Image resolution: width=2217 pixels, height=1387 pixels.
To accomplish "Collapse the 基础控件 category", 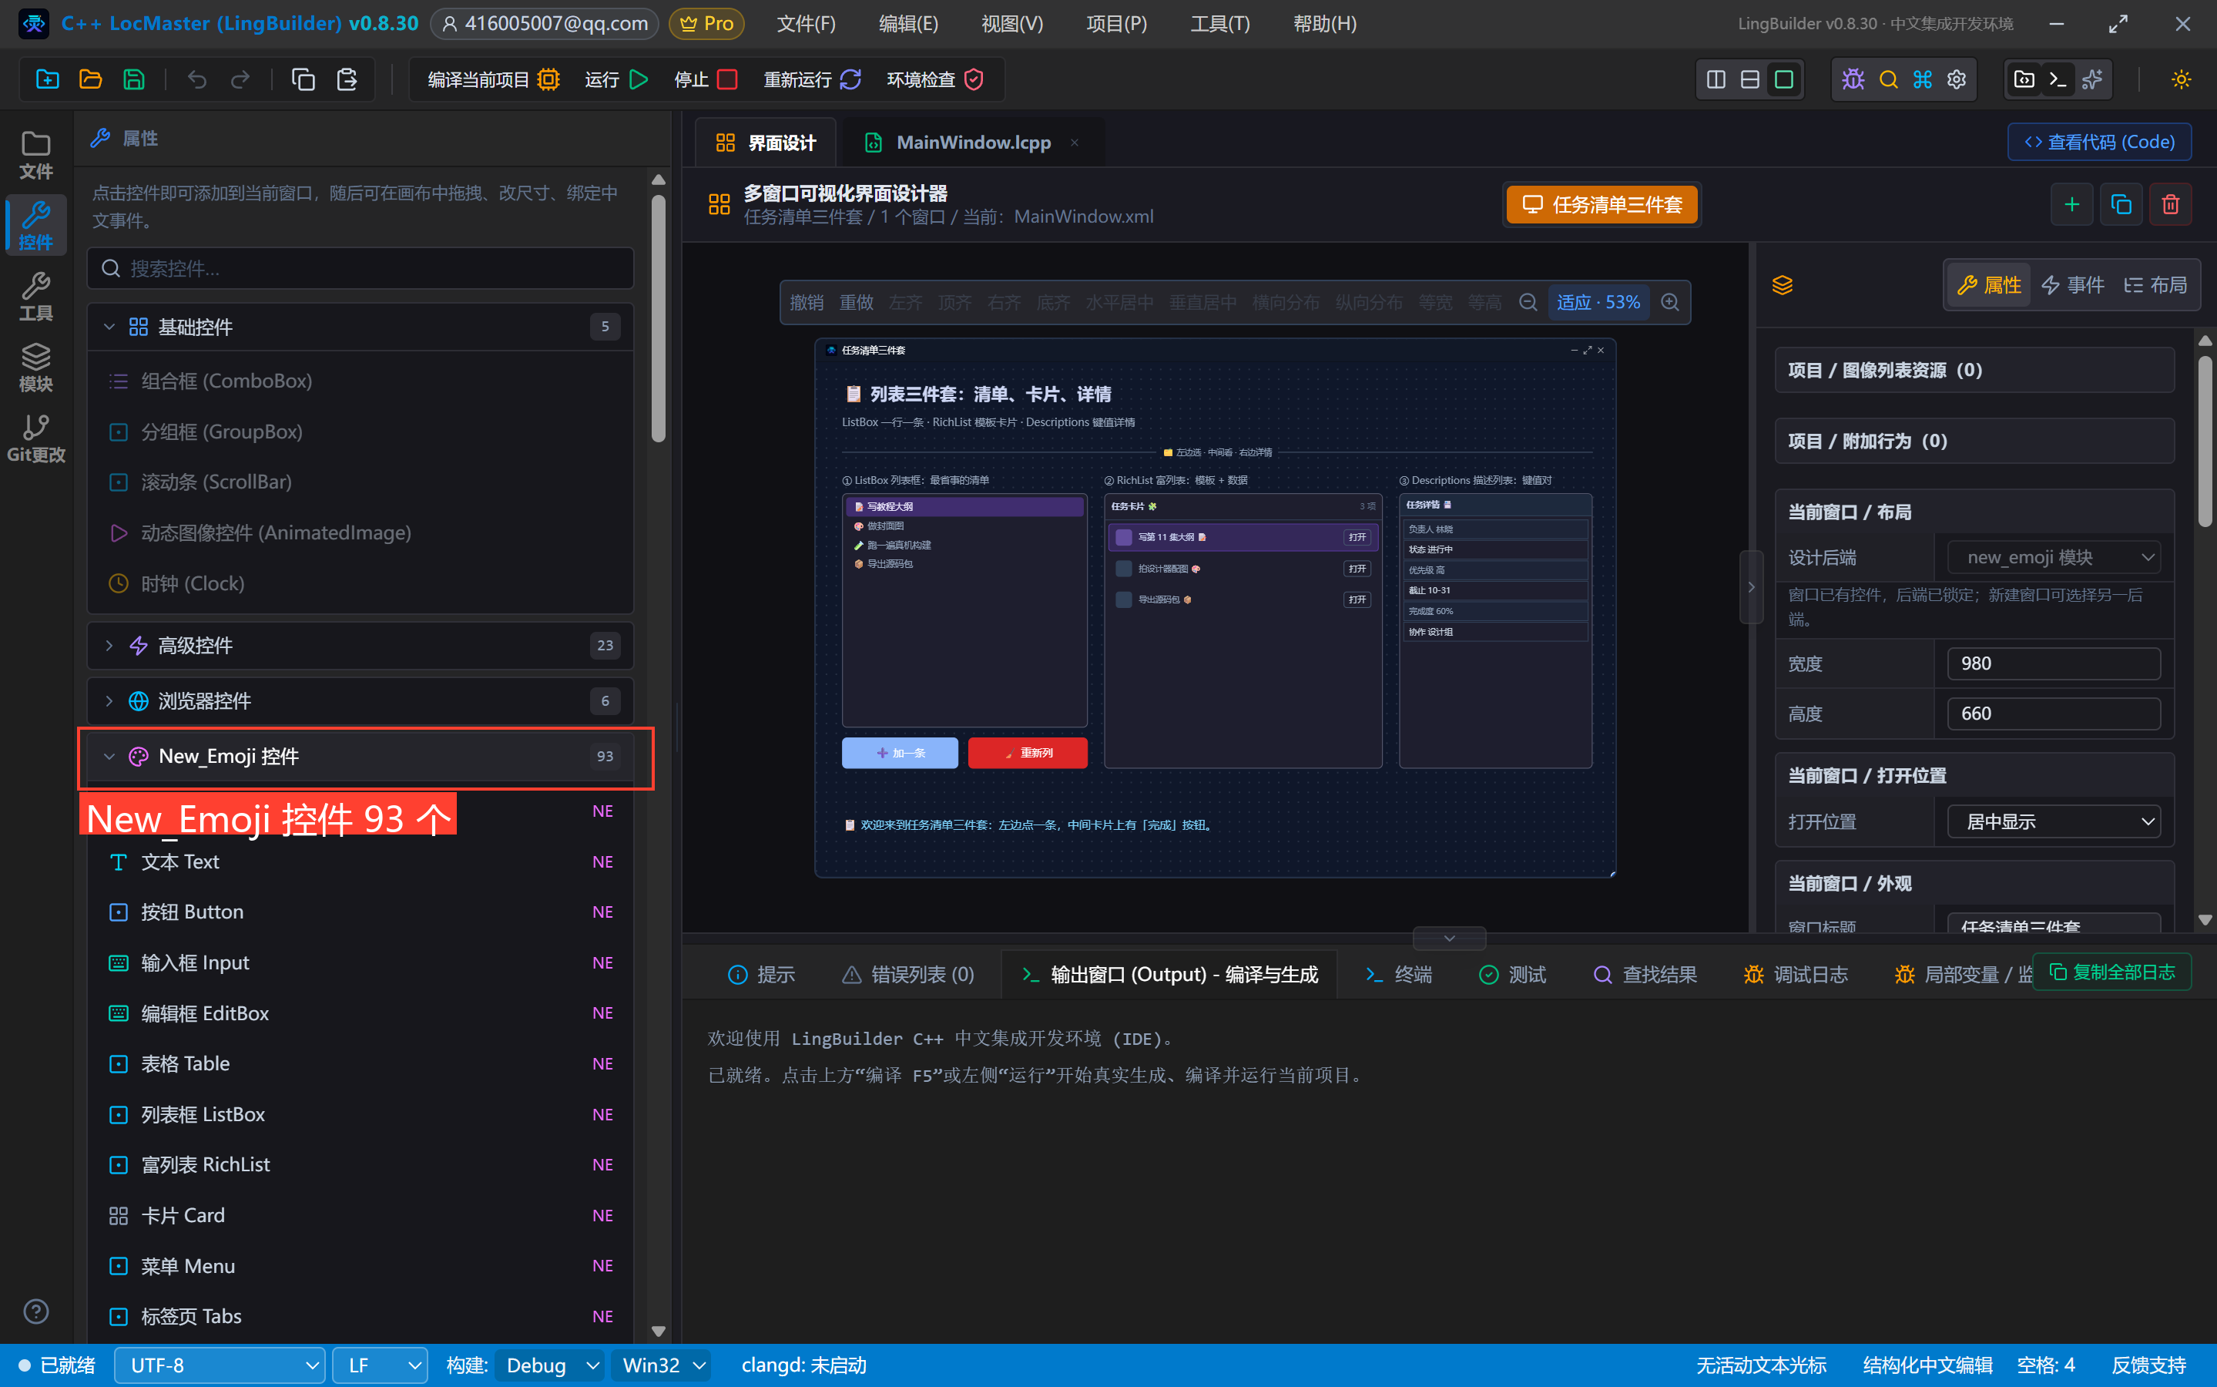I will click(360, 327).
